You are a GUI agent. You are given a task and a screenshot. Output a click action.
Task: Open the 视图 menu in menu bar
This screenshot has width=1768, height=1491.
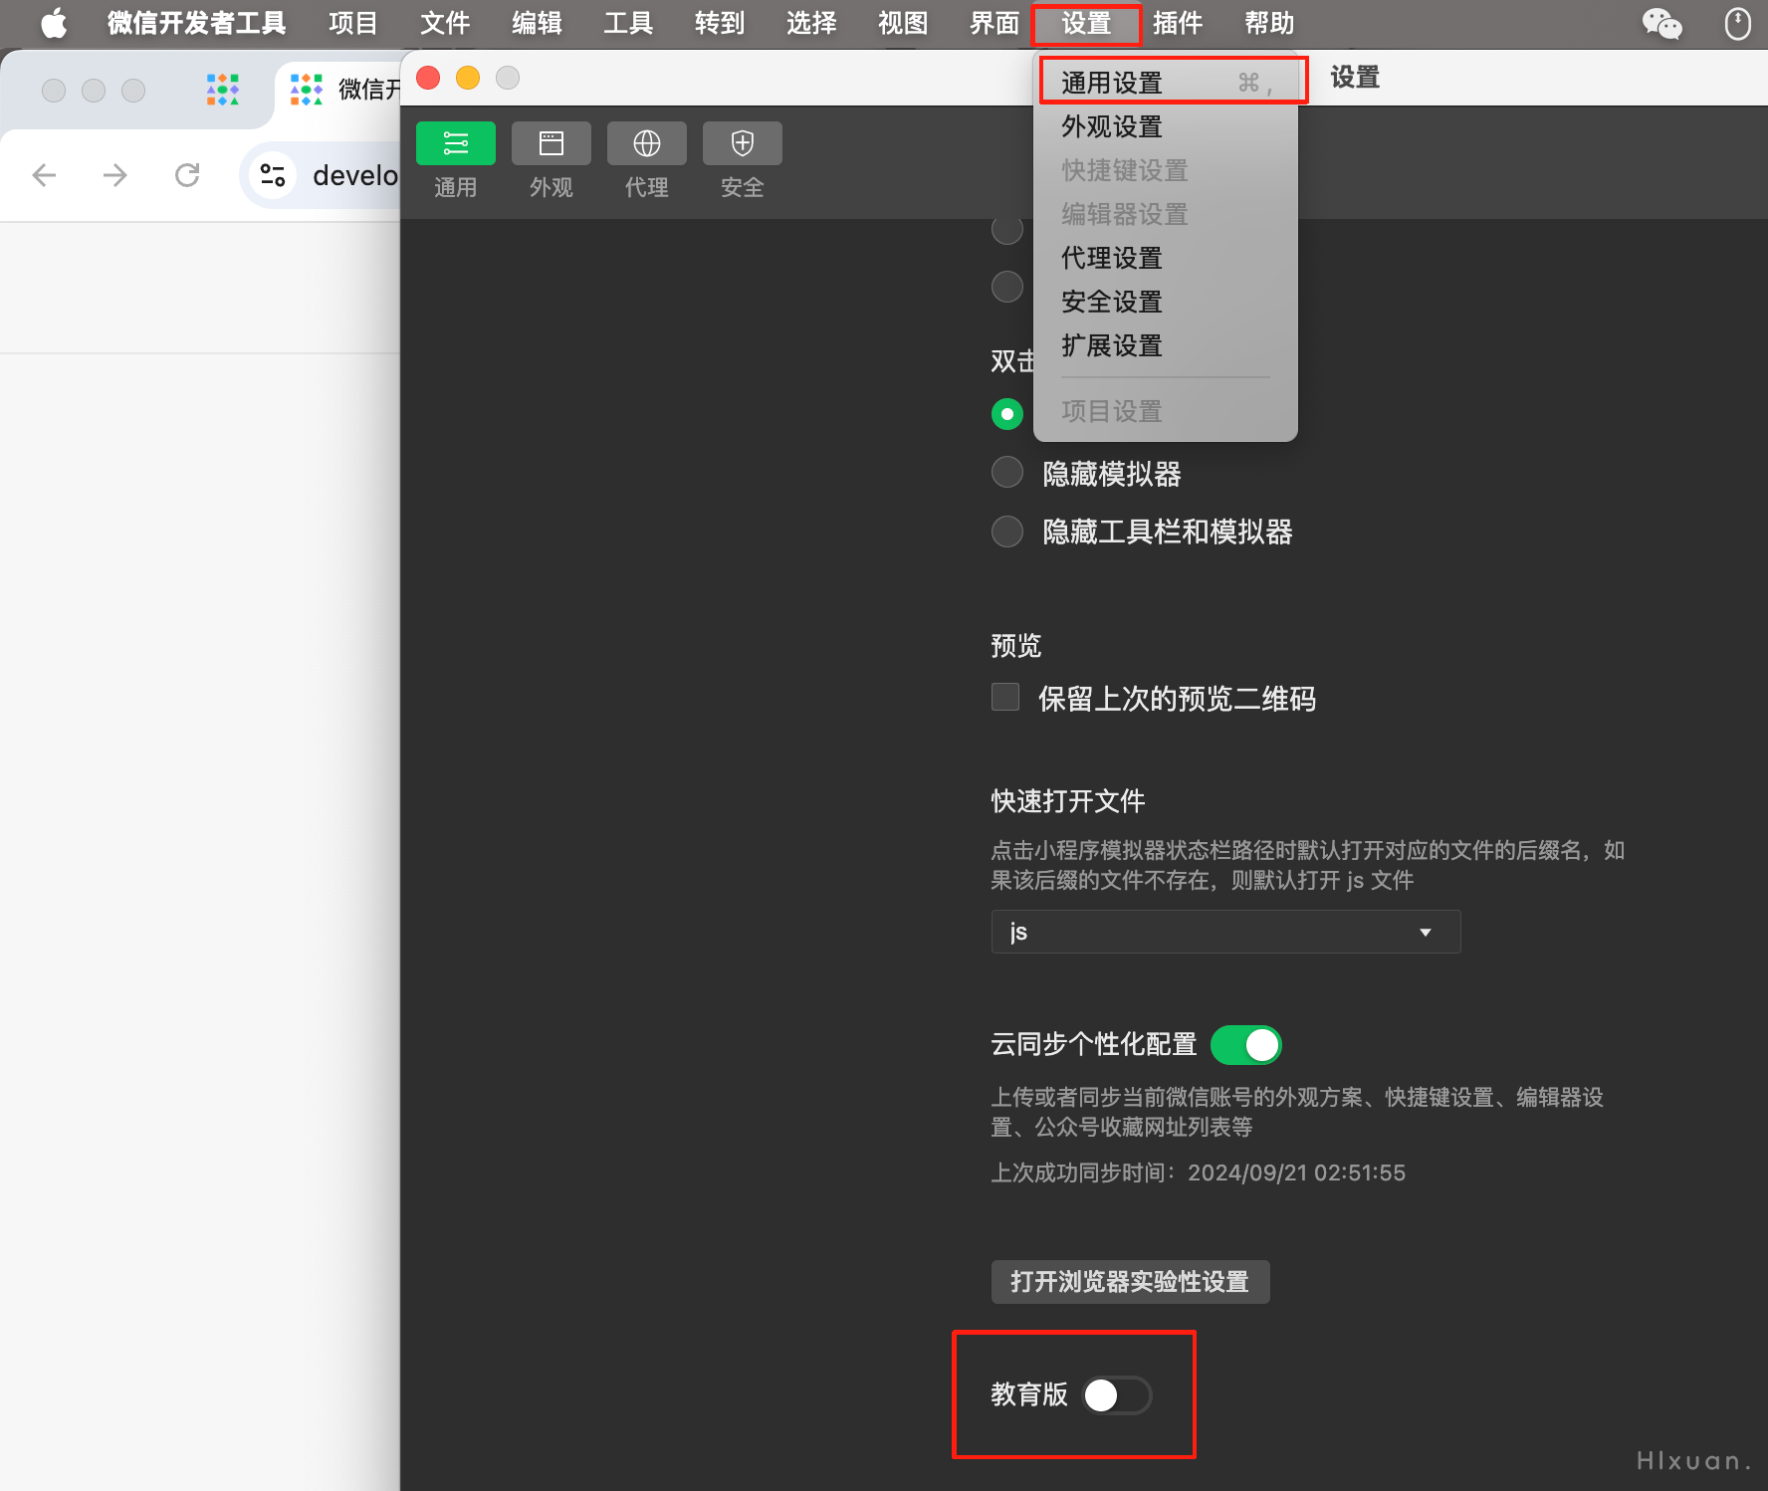click(x=903, y=23)
